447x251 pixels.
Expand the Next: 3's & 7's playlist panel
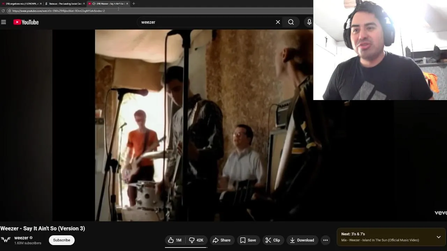tap(439, 237)
